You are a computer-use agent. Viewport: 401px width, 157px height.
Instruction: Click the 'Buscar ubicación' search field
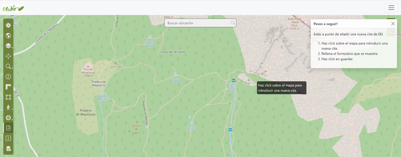200,23
